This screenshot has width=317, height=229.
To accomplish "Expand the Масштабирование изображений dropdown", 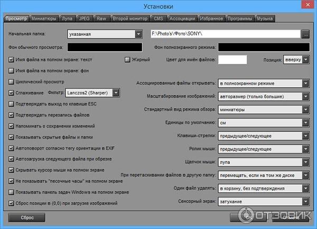I will (x=305, y=97).
